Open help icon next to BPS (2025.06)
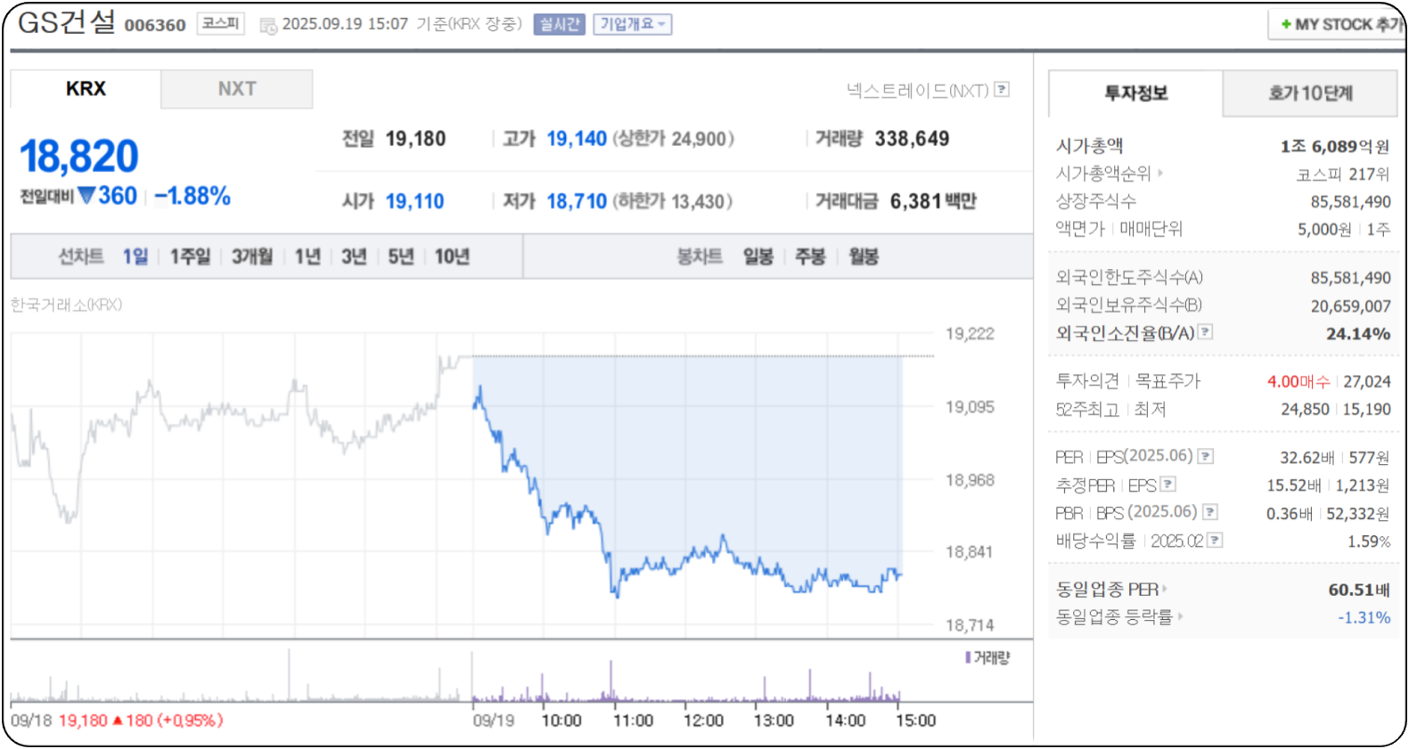This screenshot has width=1409, height=749. click(1209, 512)
